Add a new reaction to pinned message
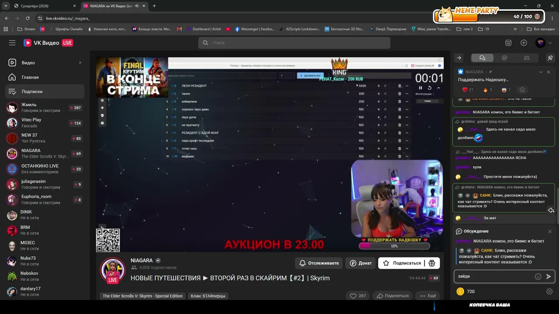The image size is (559, 314). click(x=522, y=90)
